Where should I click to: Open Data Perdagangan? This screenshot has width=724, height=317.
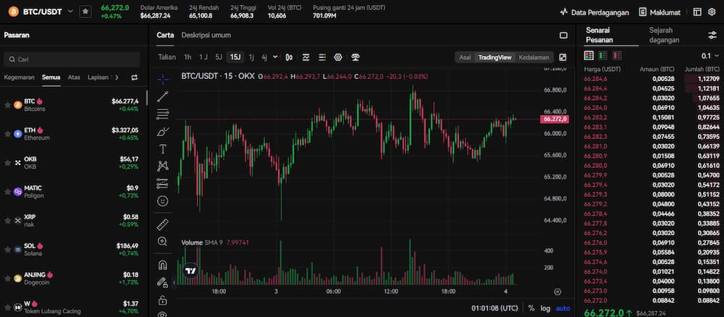(594, 12)
